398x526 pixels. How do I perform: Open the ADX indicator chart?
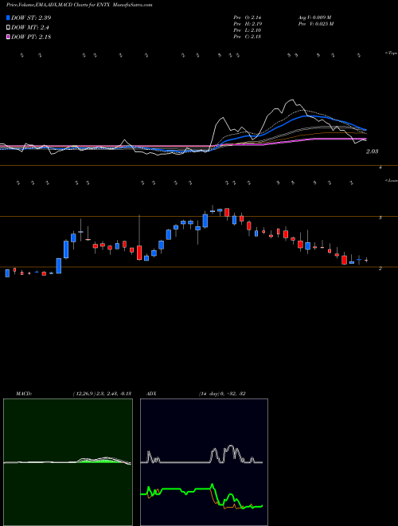tap(204, 462)
